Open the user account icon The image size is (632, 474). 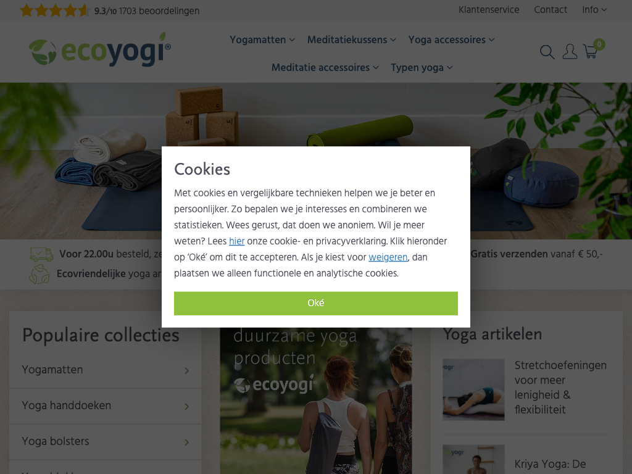(x=570, y=52)
